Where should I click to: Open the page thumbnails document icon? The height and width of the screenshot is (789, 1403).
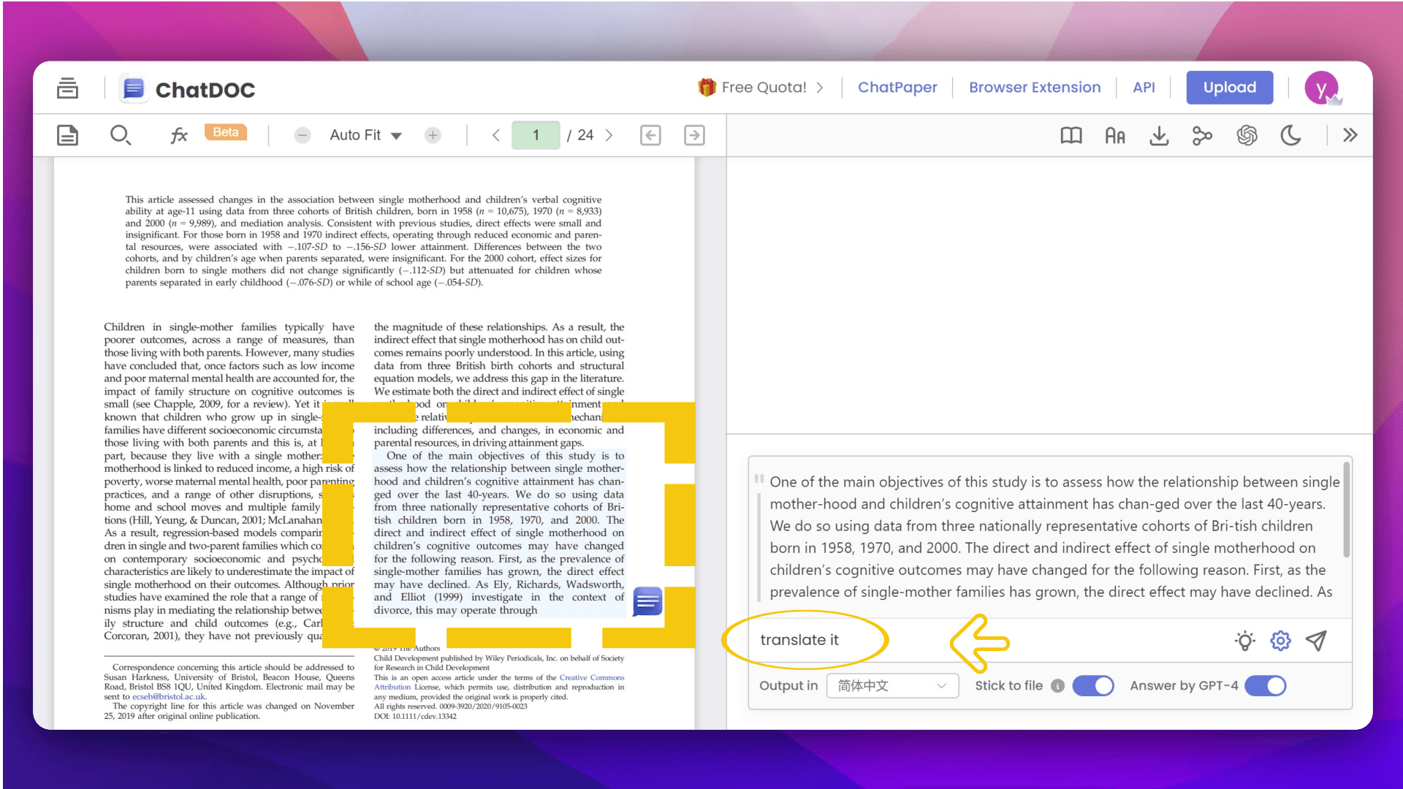67,135
